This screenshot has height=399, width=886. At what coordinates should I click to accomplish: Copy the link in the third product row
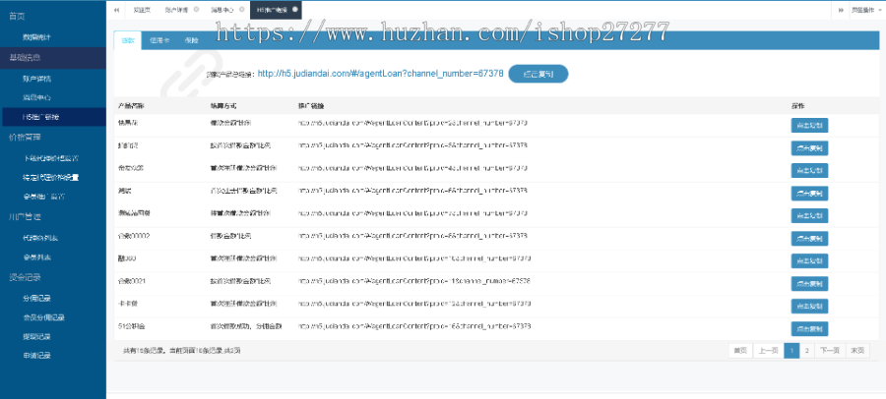point(809,170)
